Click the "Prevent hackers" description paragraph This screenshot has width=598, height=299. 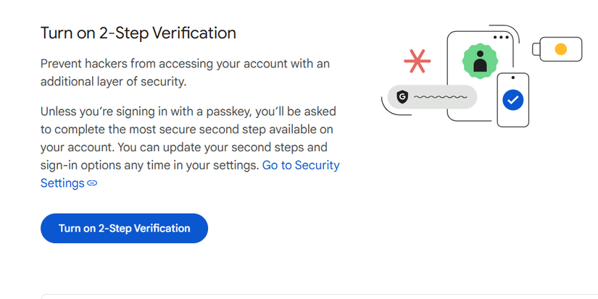click(x=185, y=72)
